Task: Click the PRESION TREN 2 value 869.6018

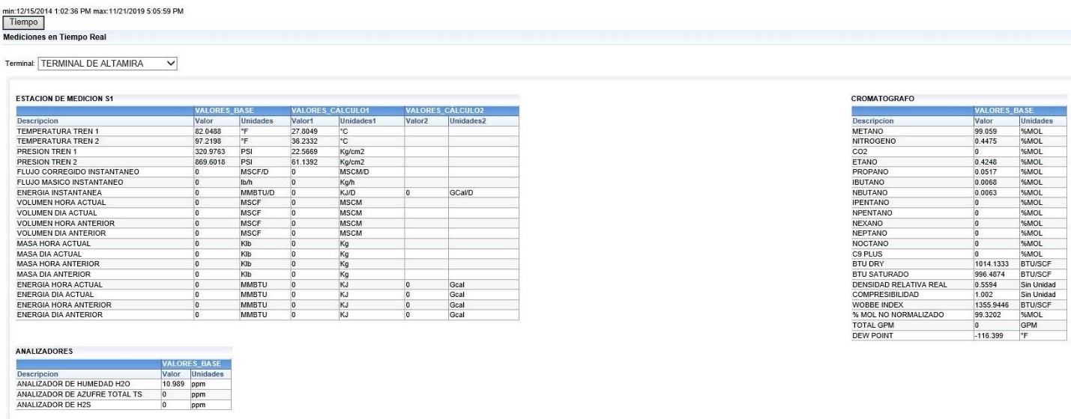Action: (x=211, y=161)
